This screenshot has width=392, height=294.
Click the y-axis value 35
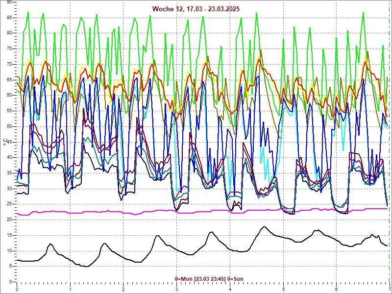[x=9, y=173]
